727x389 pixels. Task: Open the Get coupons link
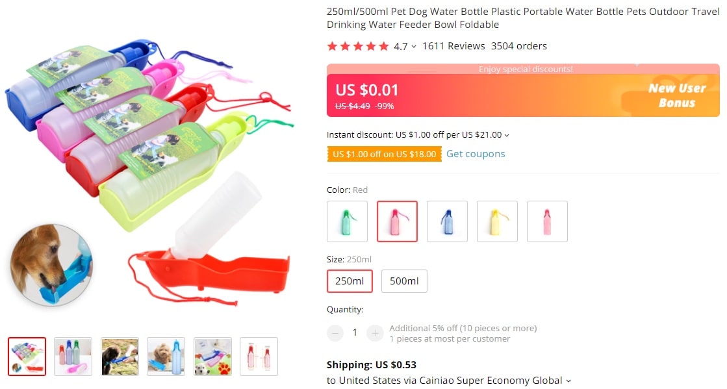coord(476,153)
